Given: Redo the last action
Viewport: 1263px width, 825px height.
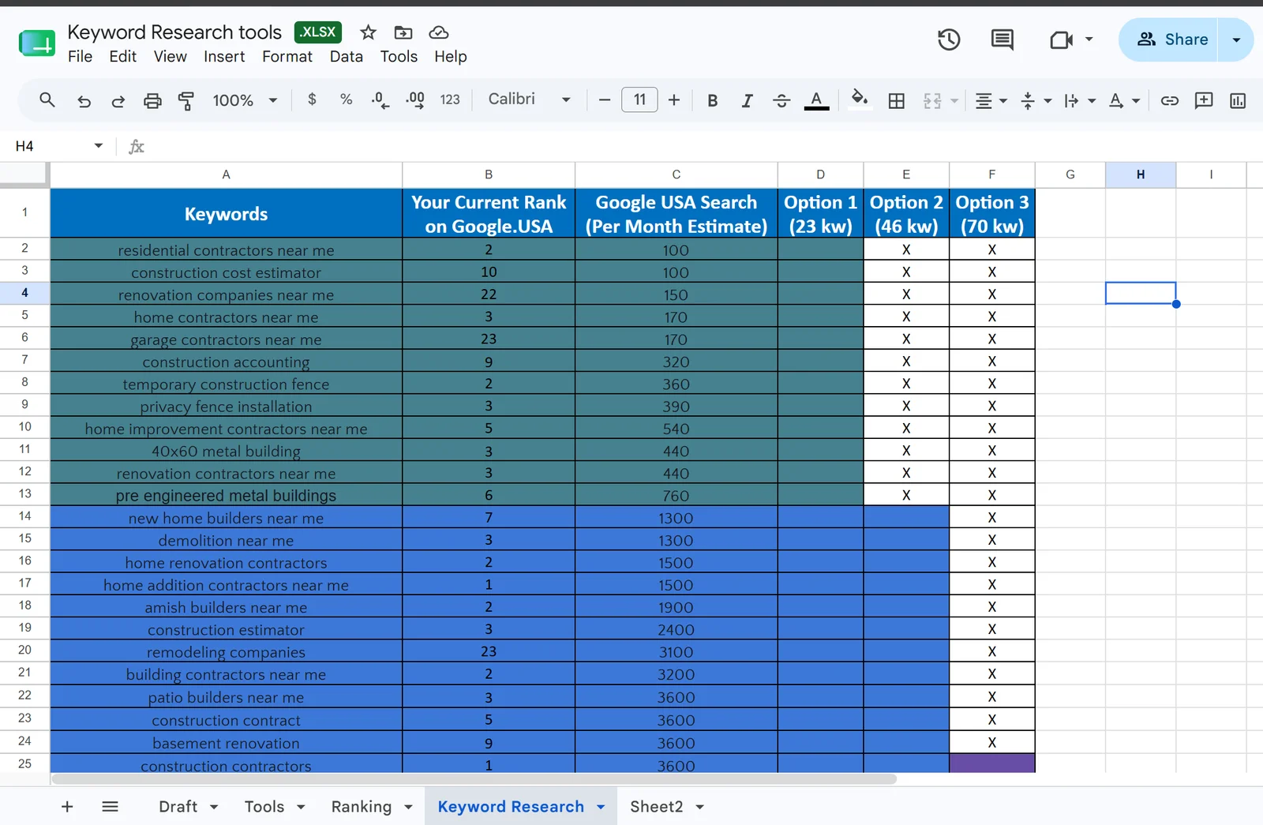Looking at the screenshot, I should point(118,100).
